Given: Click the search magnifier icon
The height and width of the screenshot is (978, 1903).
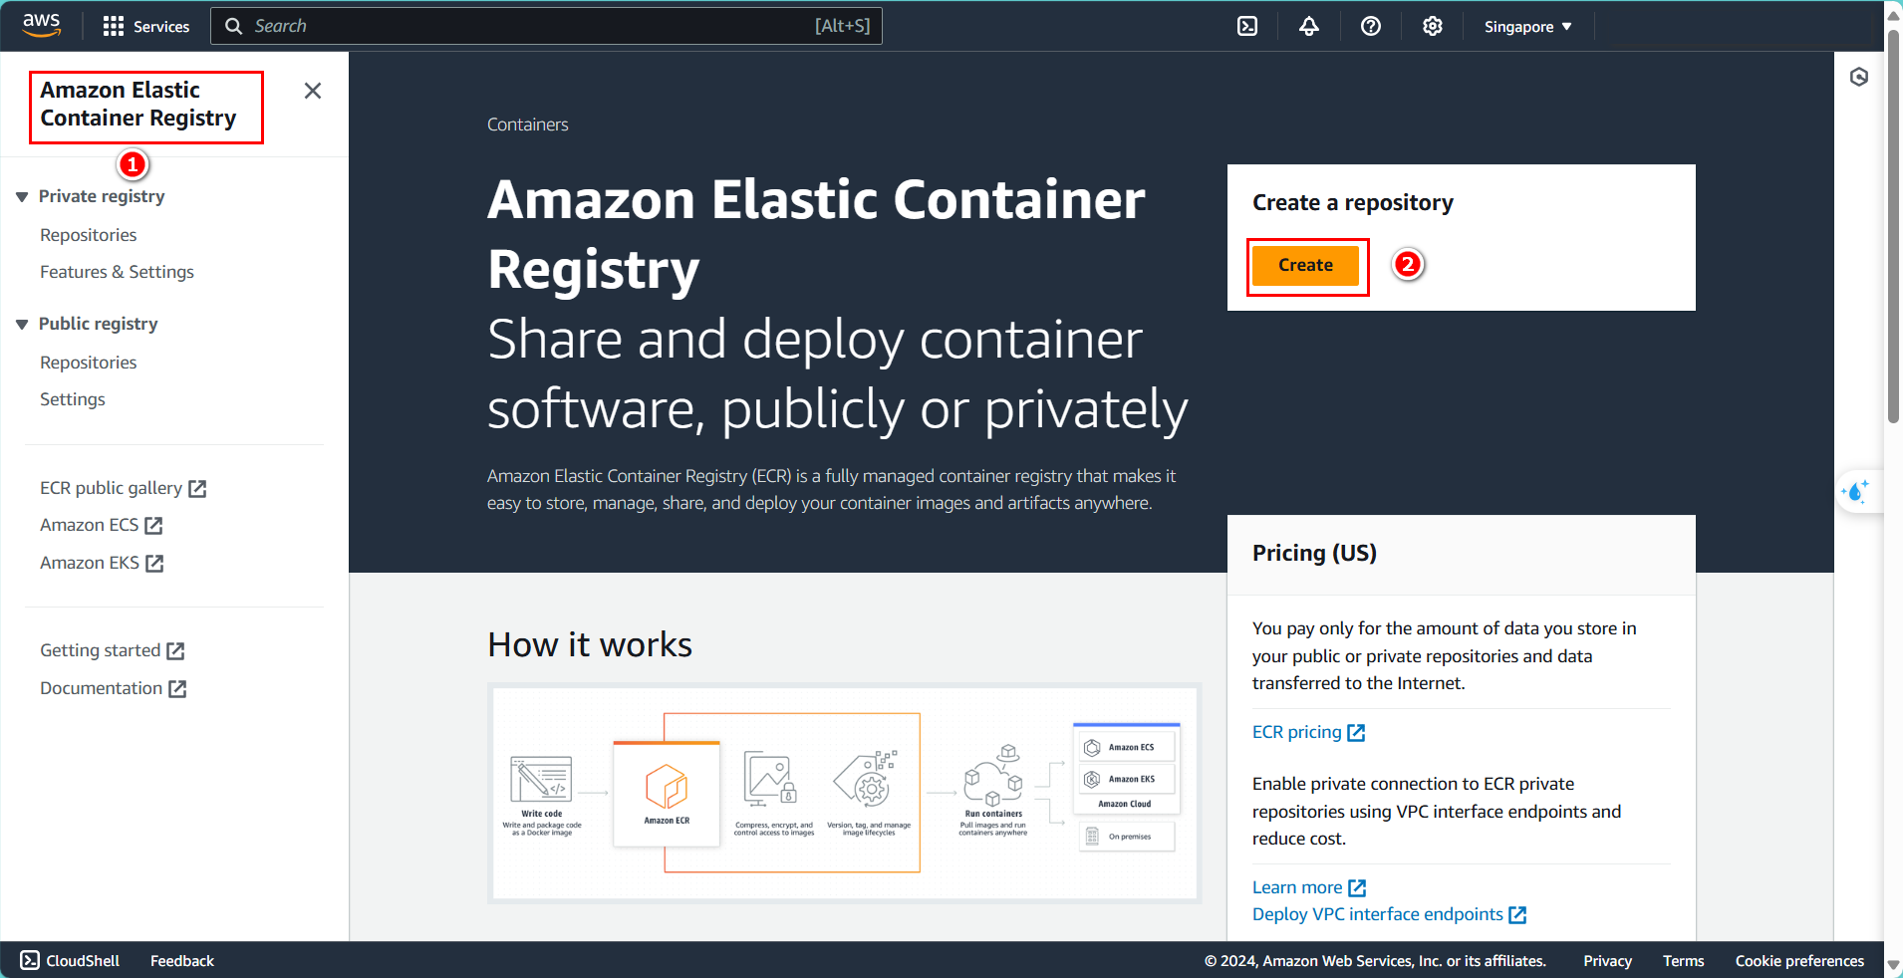Looking at the screenshot, I should [234, 26].
